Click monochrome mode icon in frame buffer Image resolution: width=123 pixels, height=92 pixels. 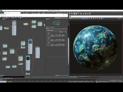tap(90, 18)
